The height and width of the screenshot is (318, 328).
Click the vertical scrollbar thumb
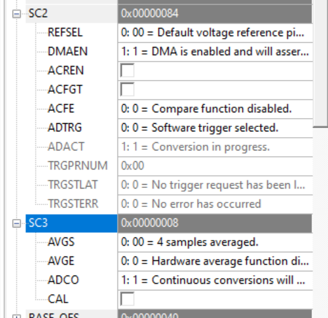tap(320, 63)
